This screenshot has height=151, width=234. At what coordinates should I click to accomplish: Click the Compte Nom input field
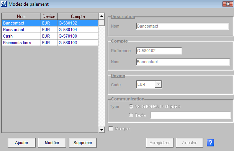tap(183, 62)
